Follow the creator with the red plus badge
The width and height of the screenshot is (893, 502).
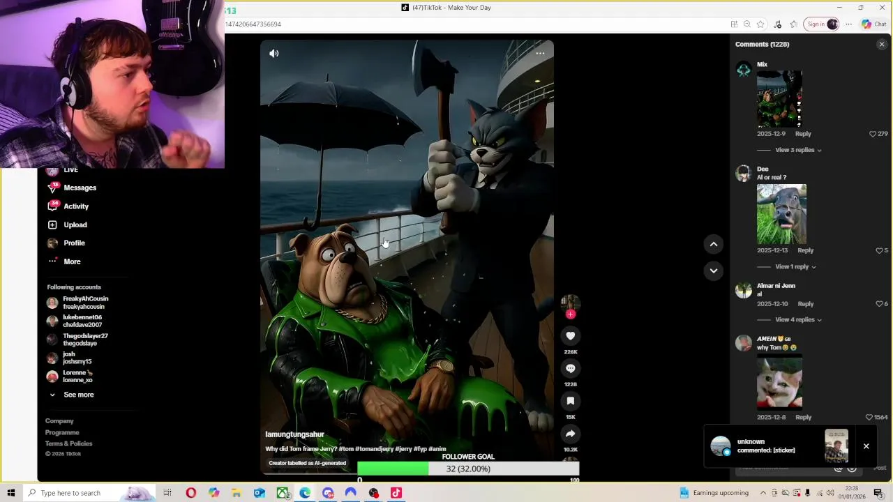pos(570,314)
